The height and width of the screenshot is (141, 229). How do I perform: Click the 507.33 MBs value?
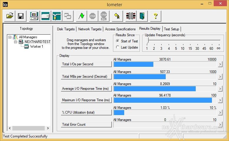pyautogui.click(x=165, y=72)
